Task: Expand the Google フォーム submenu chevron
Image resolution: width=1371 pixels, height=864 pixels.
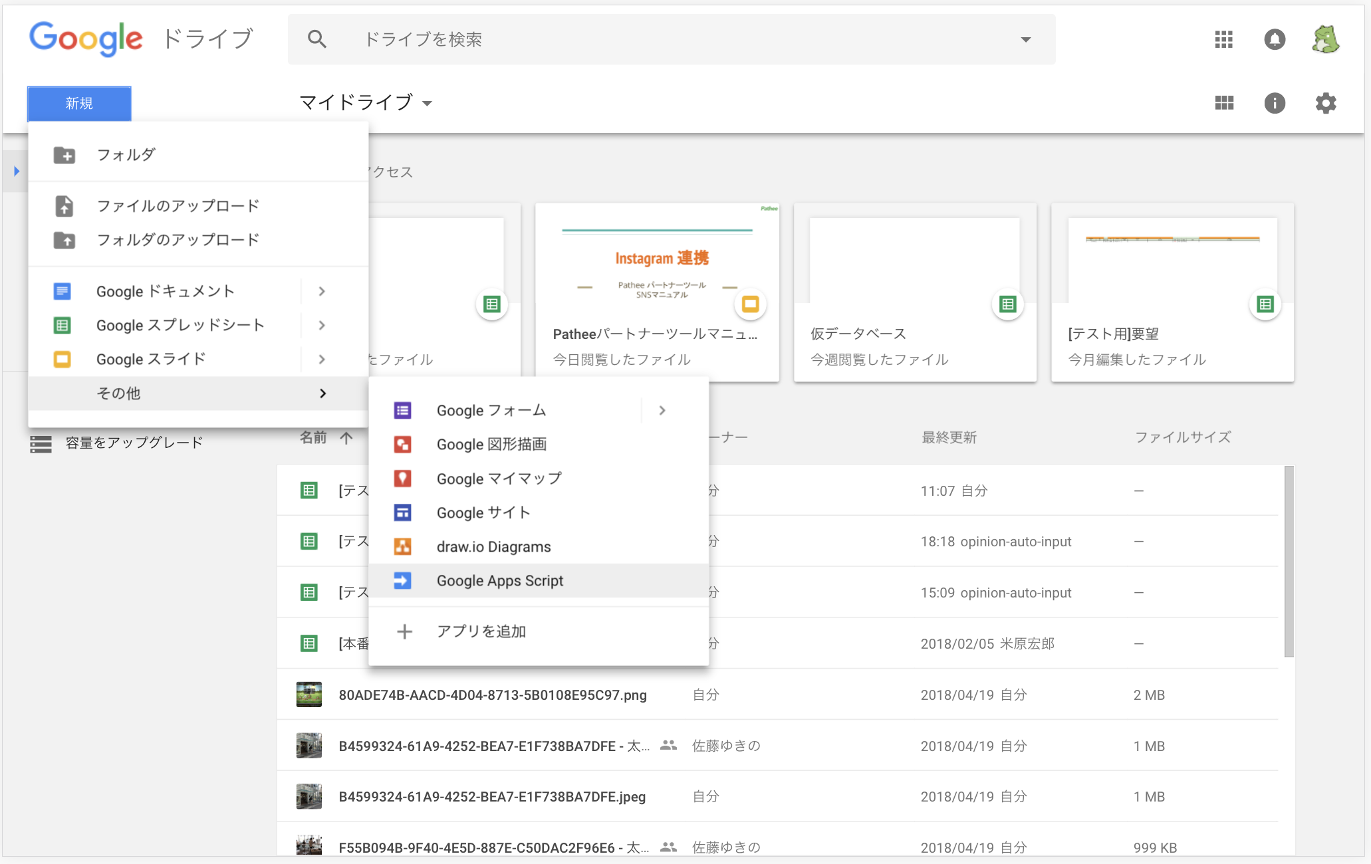Action: pos(662,410)
